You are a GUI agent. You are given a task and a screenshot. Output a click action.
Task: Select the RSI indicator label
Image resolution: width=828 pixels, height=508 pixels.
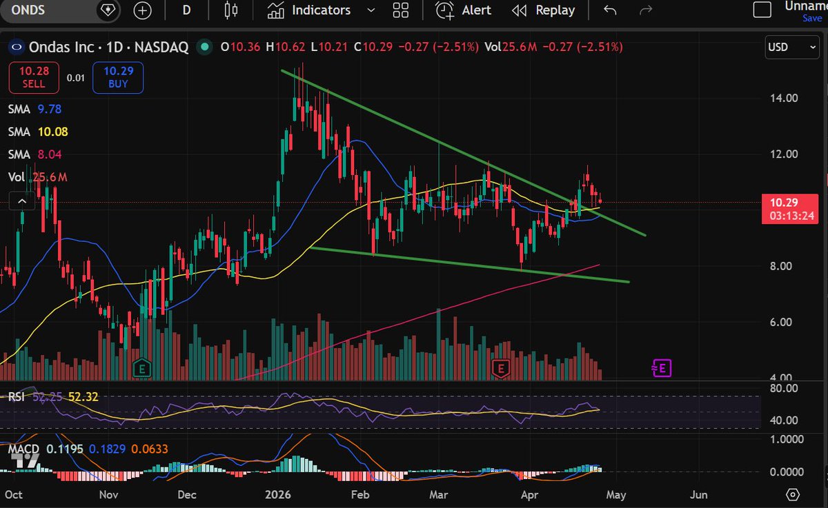click(18, 396)
